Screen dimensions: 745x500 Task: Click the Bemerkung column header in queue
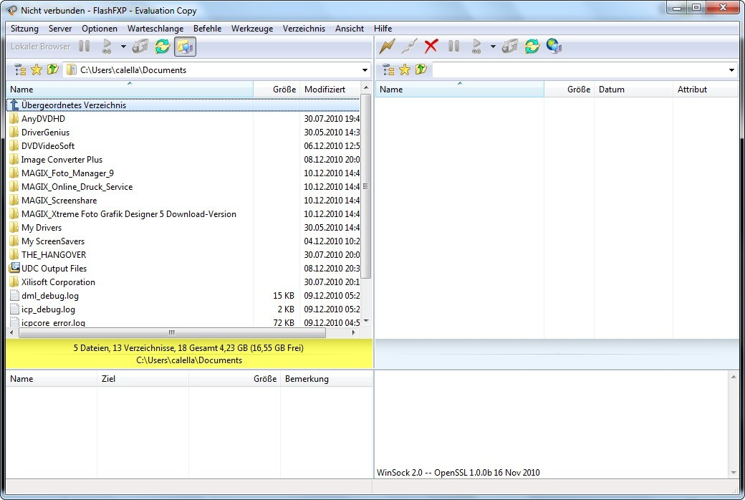tap(326, 379)
